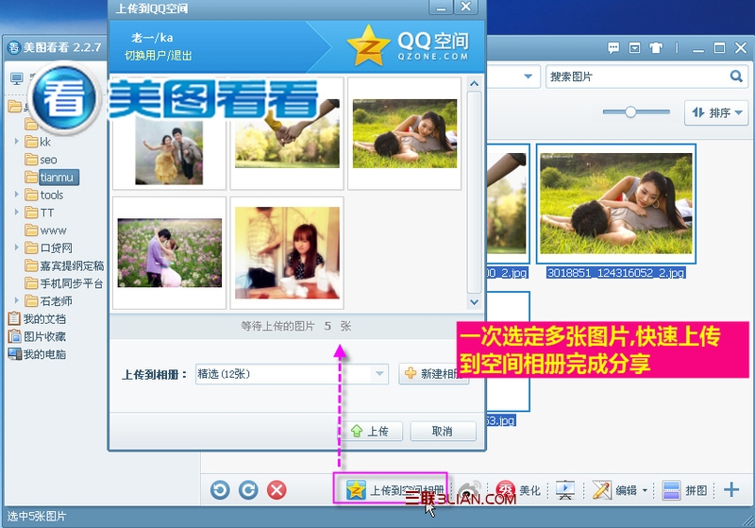Open the 上传到相册 album dropdown
Screen dimensions: 755x528
(x=292, y=374)
